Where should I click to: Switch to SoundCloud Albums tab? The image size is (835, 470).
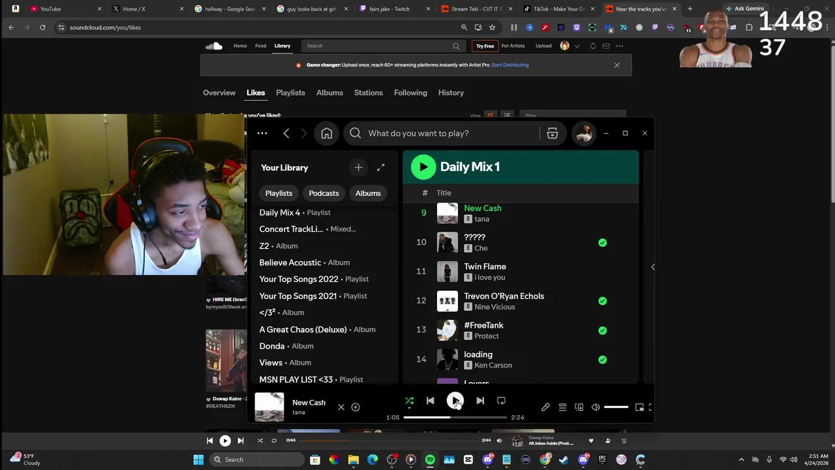click(x=329, y=93)
